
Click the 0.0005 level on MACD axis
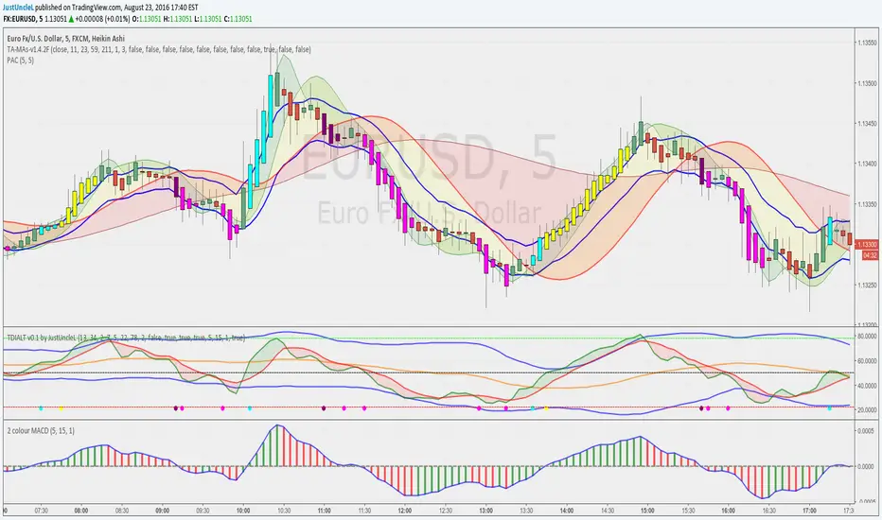click(x=867, y=431)
